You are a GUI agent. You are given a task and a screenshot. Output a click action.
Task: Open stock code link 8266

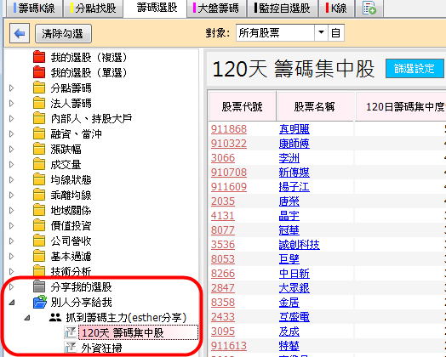coord(223,274)
